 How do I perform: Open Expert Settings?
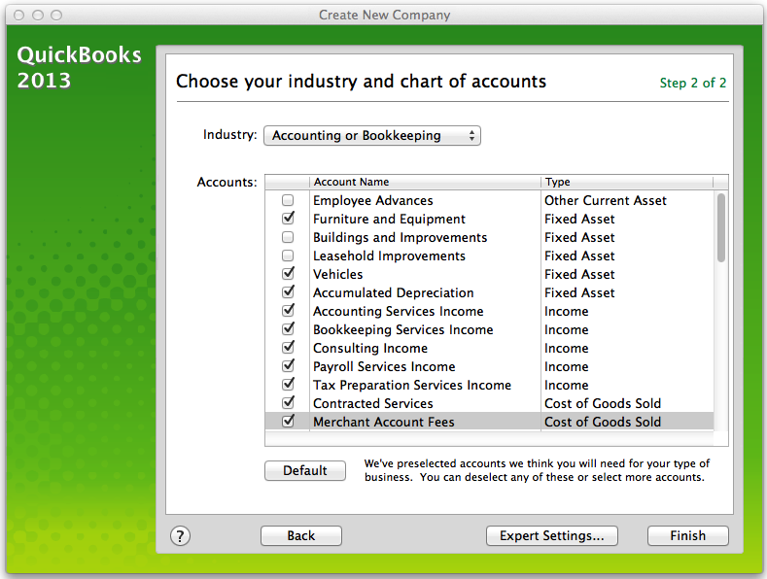click(x=552, y=536)
